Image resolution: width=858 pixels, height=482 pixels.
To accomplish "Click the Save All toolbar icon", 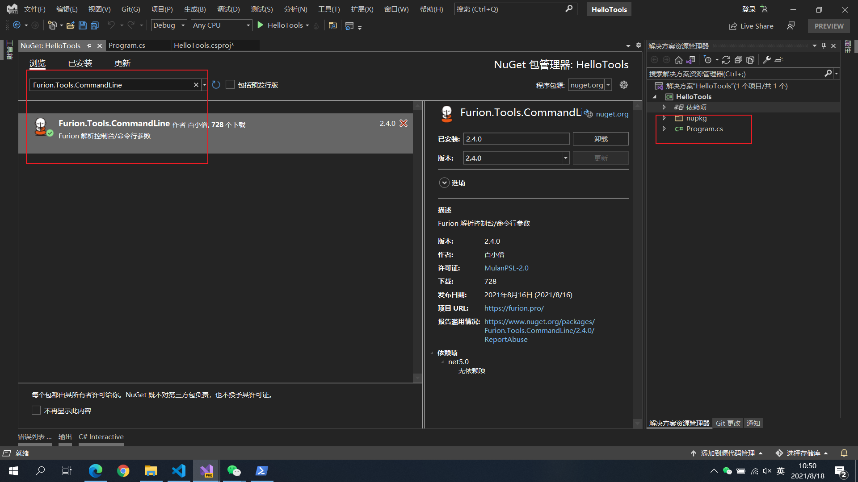I will [94, 26].
